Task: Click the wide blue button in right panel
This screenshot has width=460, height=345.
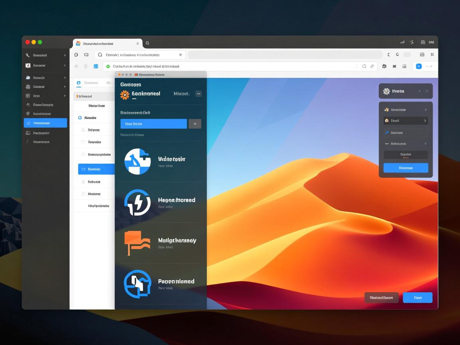Action: click(x=405, y=168)
